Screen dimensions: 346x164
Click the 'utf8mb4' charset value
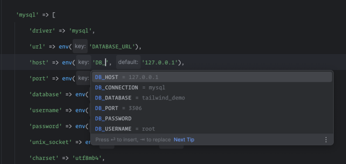click(x=87, y=158)
